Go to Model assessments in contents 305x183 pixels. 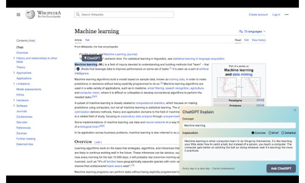[x=29, y=89]
